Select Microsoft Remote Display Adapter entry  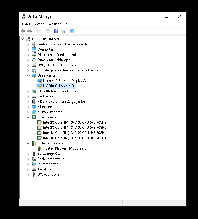point(69,81)
